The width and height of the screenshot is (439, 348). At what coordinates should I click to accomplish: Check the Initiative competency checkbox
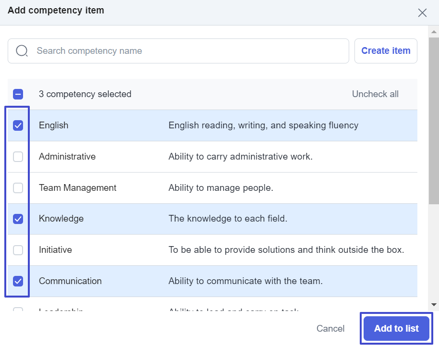pyautogui.click(x=18, y=250)
